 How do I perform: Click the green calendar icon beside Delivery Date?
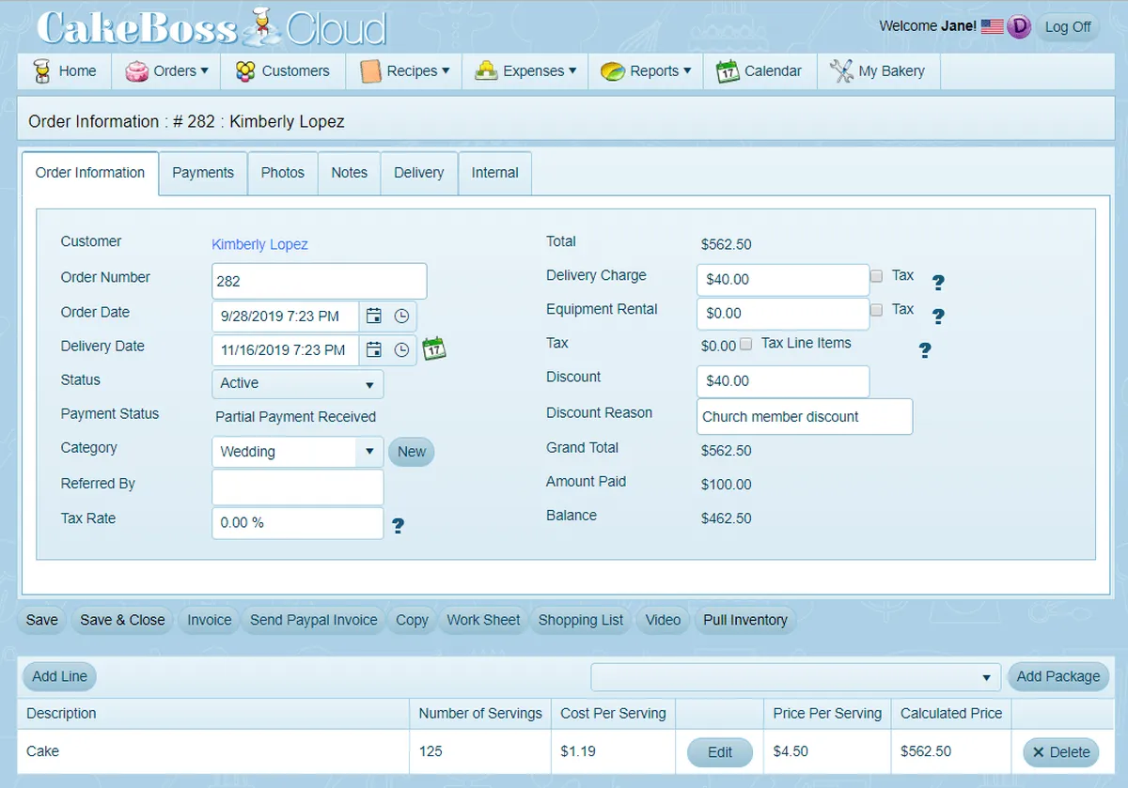pos(433,349)
